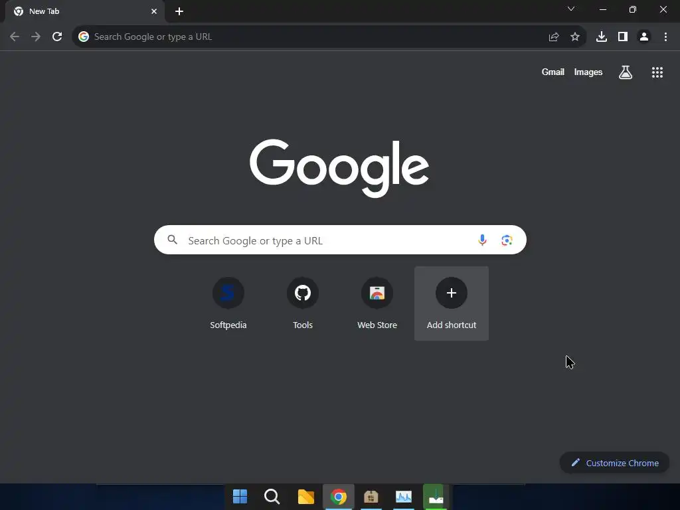This screenshot has height=510, width=680.
Task: Open Search Labs flask icon
Action: [x=626, y=72]
